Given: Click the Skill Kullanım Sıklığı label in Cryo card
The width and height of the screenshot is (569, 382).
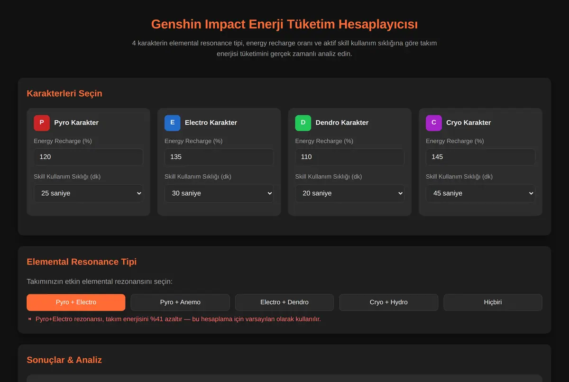Looking at the screenshot, I should (x=459, y=177).
